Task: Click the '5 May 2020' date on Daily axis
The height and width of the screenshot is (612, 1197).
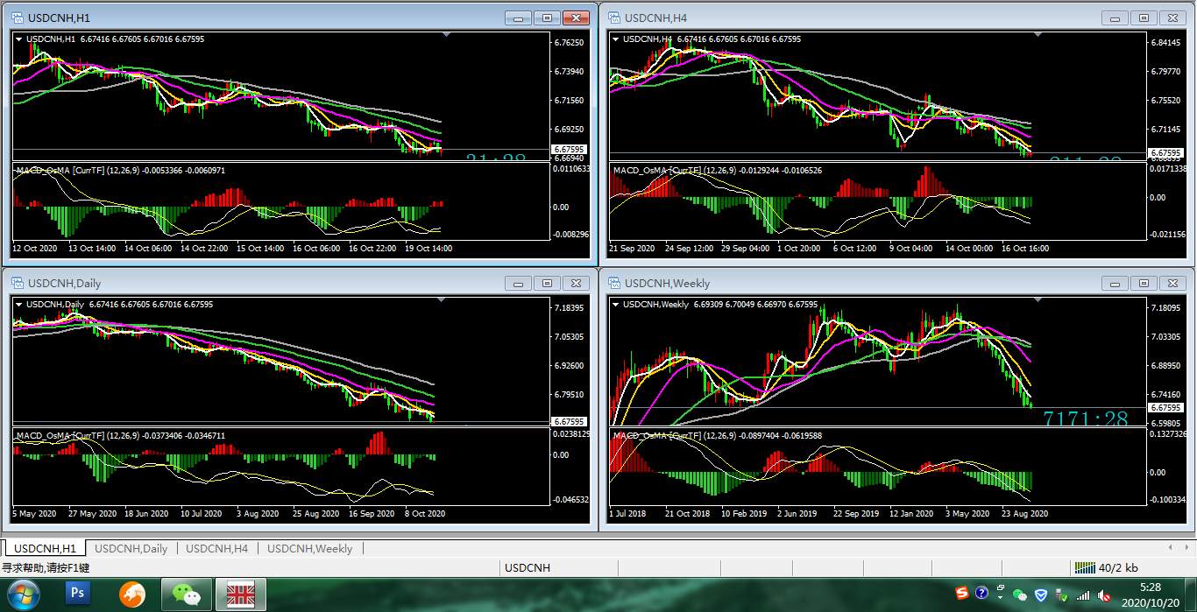Action: pos(34,513)
